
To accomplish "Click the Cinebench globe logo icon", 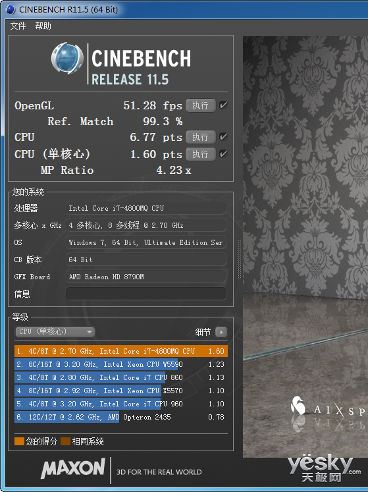I will 67,59.
